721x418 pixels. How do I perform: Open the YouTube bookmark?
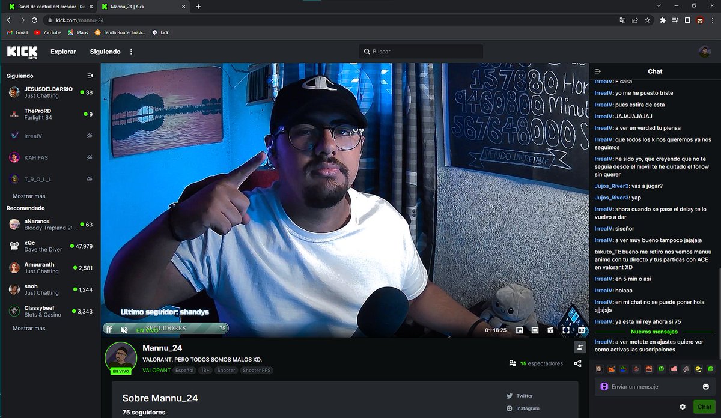[47, 32]
